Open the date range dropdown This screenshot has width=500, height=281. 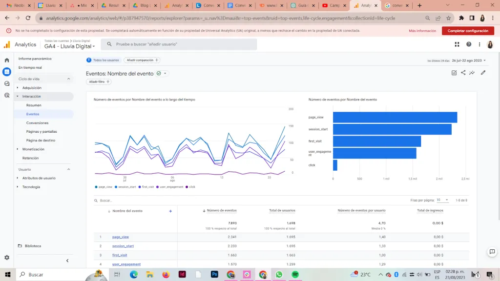pos(469,60)
